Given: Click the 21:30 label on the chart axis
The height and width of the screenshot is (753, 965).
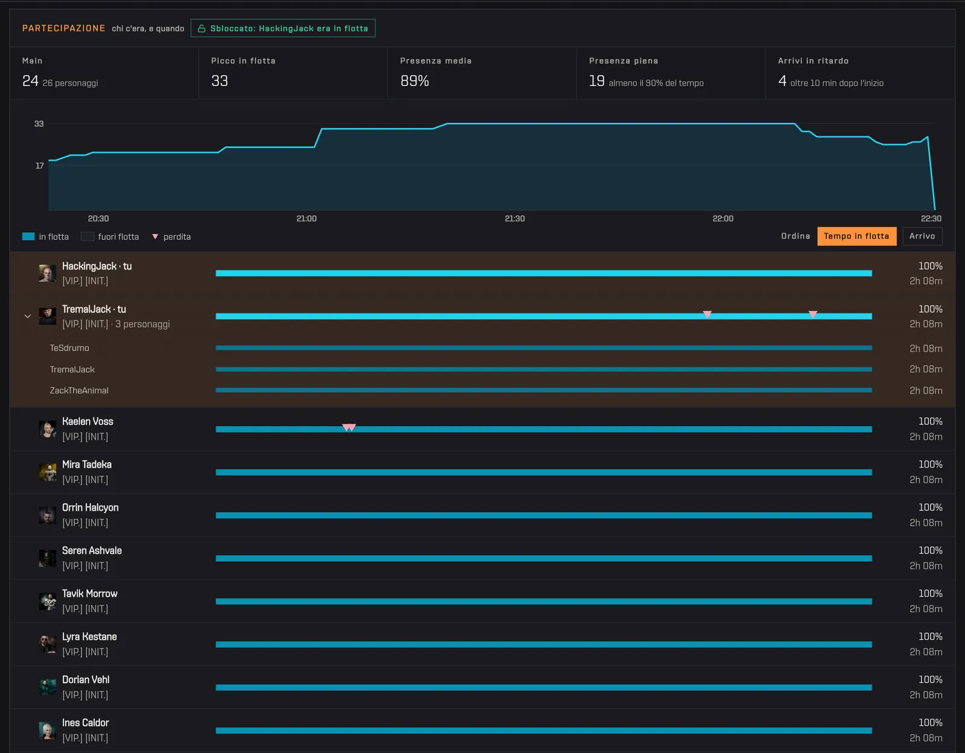Looking at the screenshot, I should pos(514,218).
